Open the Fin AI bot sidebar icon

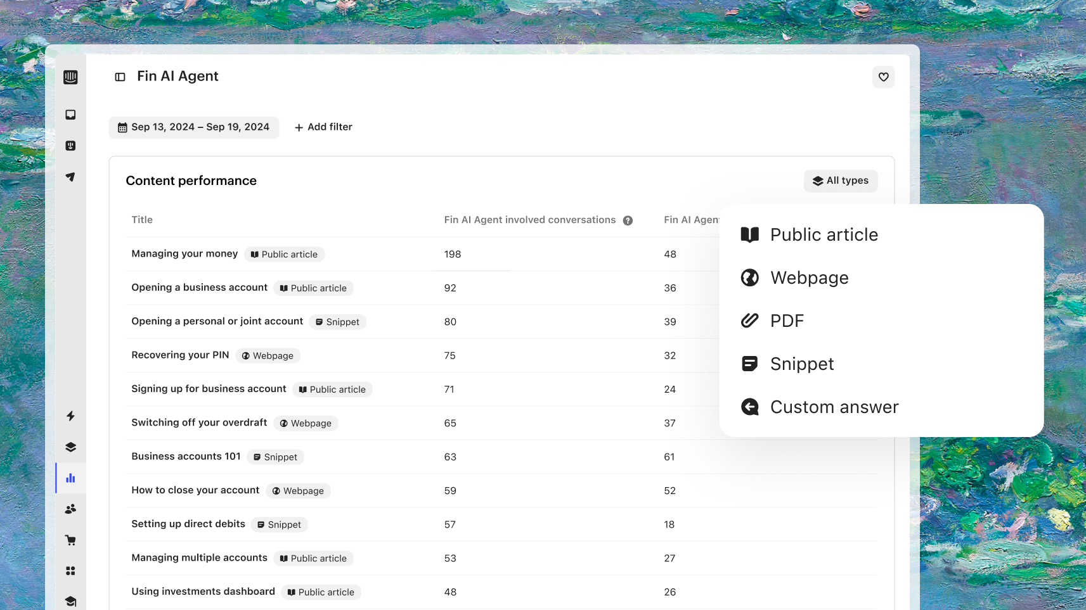point(70,146)
